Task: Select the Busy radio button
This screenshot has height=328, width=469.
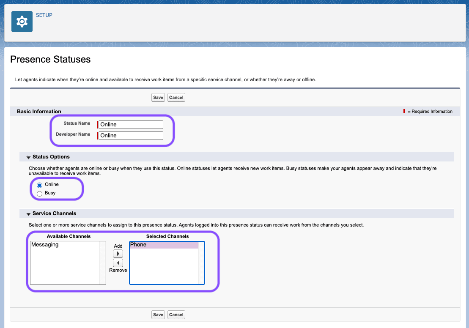Action: coord(39,193)
